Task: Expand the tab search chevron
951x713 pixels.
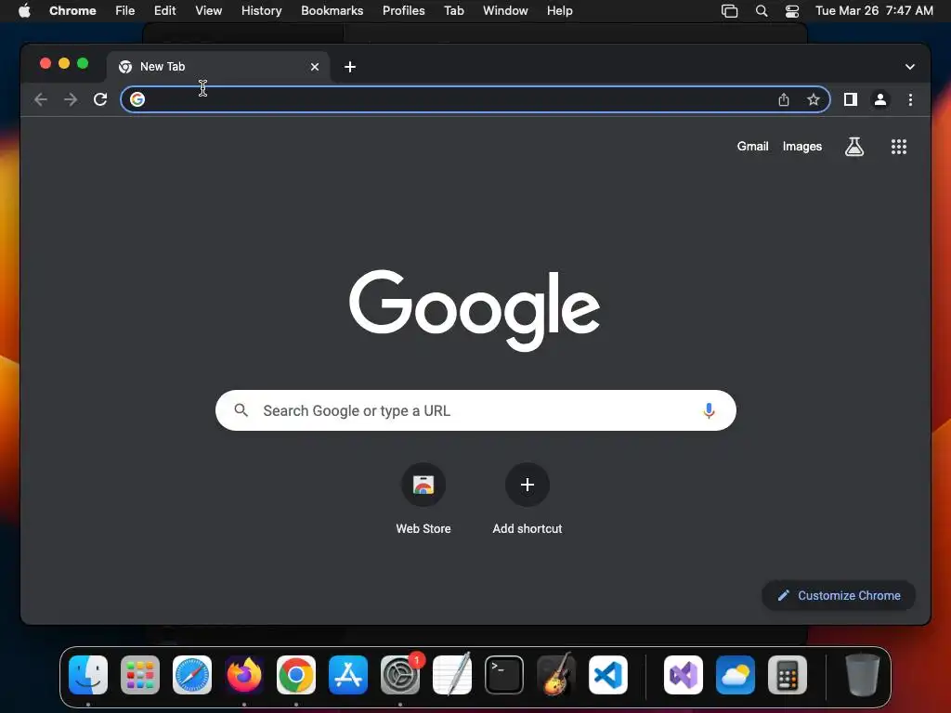Action: [x=910, y=67]
